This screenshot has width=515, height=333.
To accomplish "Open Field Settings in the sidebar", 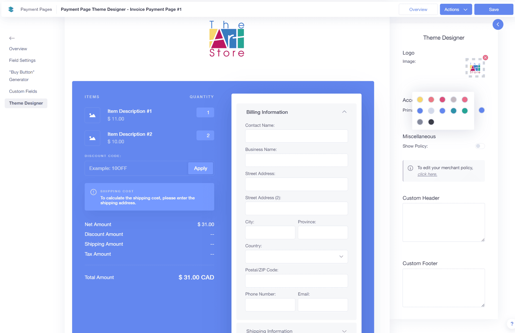I will click(x=22, y=60).
